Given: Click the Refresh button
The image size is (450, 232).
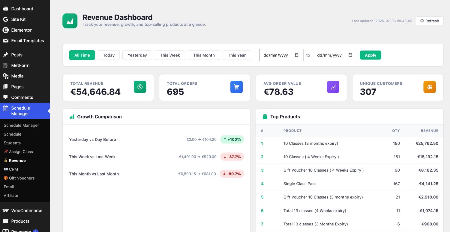Looking at the screenshot, I should 429,21.
